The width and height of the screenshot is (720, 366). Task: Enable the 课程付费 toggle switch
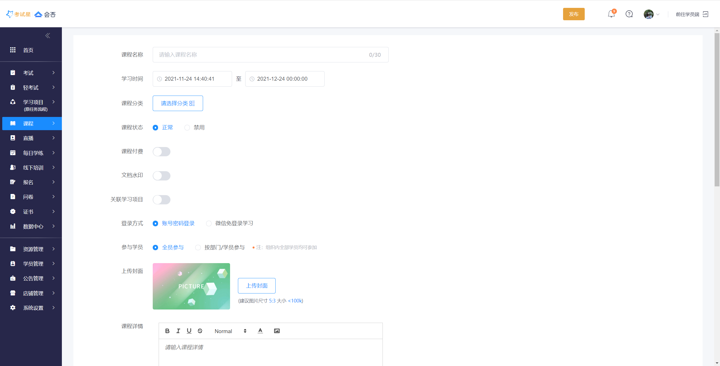click(161, 152)
